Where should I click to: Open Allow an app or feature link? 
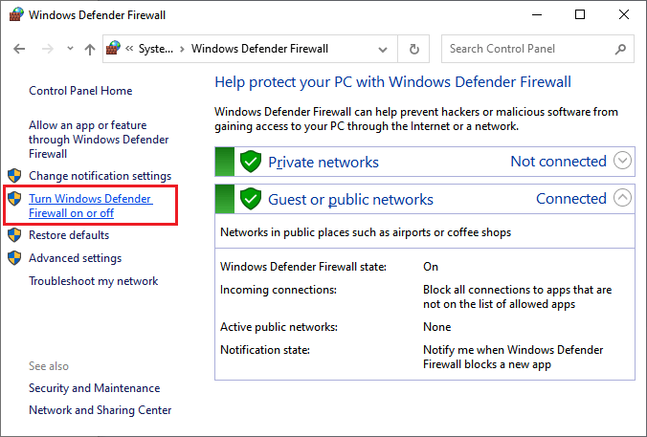point(99,140)
